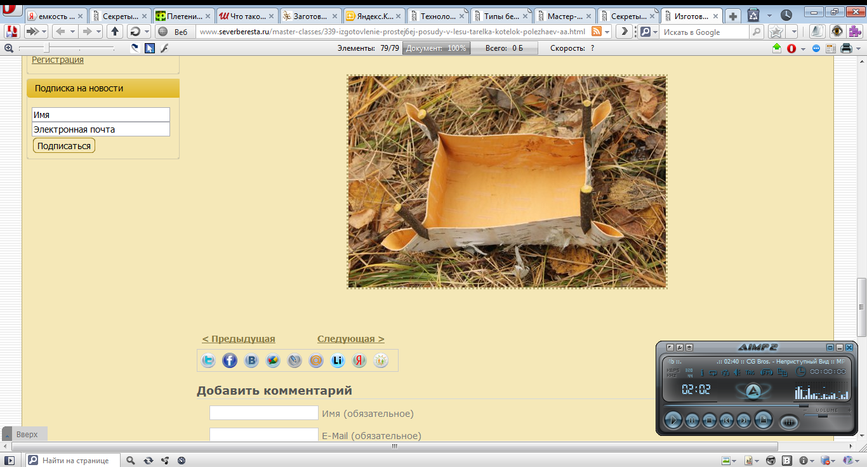The height and width of the screenshot is (467, 867).
Task: Share the page on Facebook
Action: tap(230, 360)
